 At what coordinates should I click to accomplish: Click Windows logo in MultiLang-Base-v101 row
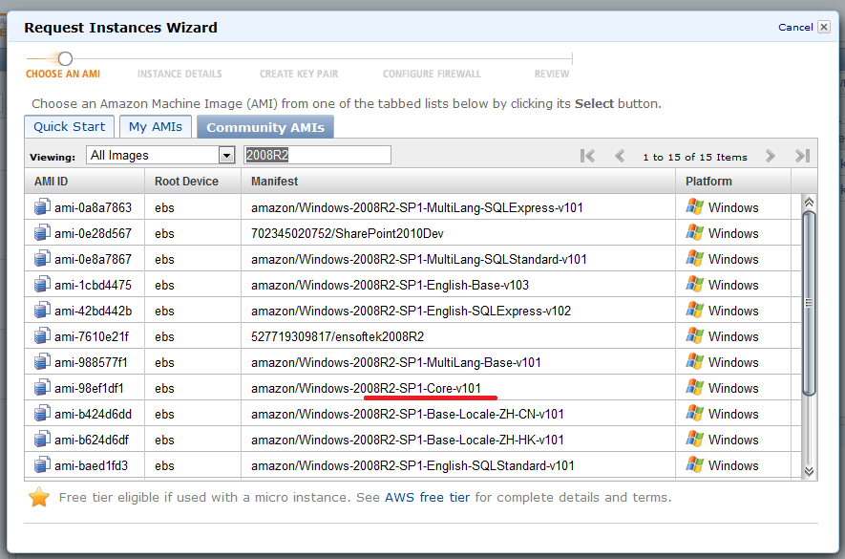pos(695,362)
